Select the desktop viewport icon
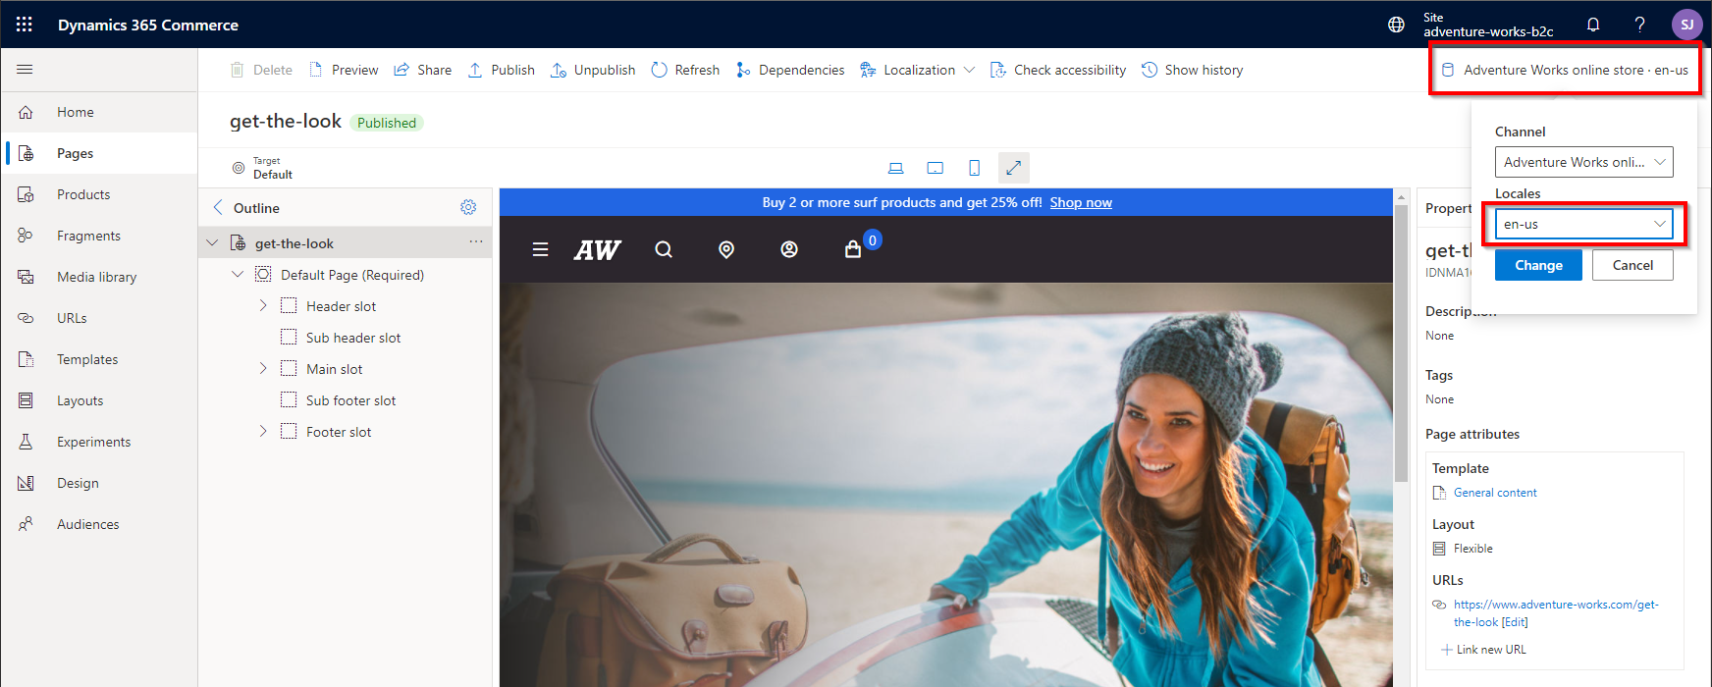The height and width of the screenshot is (687, 1712). pos(895,168)
